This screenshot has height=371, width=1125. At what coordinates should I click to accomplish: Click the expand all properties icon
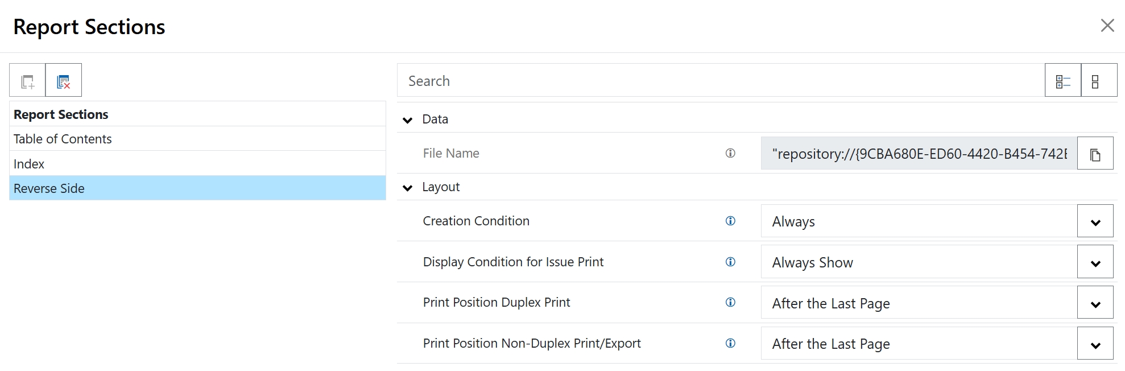1062,80
